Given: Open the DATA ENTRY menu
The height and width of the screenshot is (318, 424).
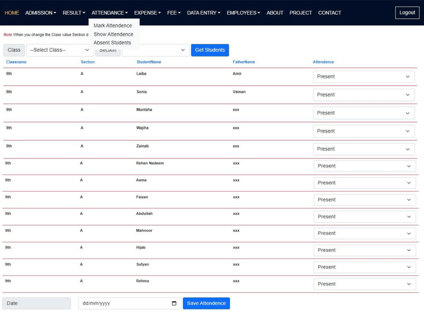Looking at the screenshot, I should pyautogui.click(x=204, y=13).
